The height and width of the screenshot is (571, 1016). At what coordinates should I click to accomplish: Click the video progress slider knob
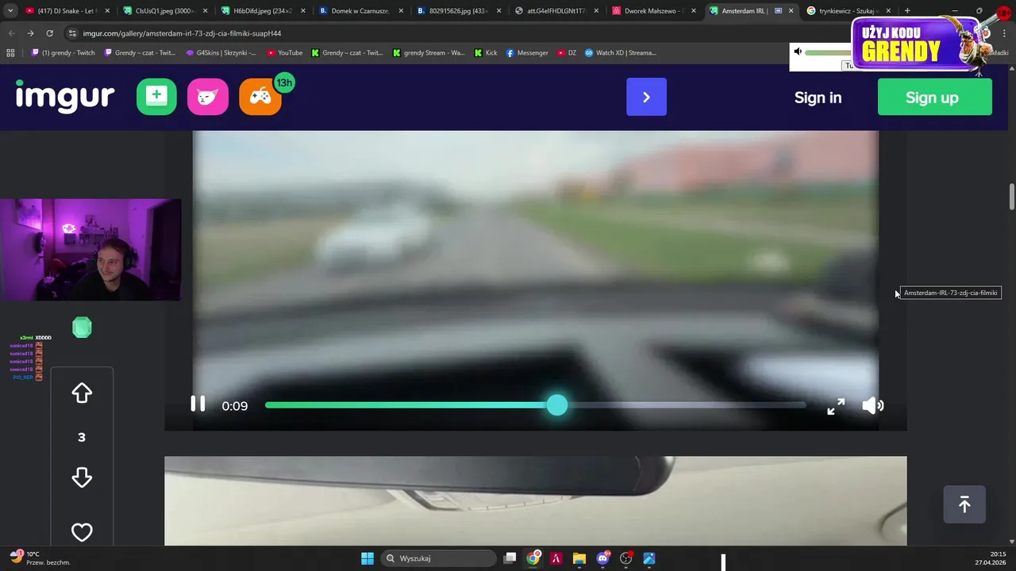(557, 405)
